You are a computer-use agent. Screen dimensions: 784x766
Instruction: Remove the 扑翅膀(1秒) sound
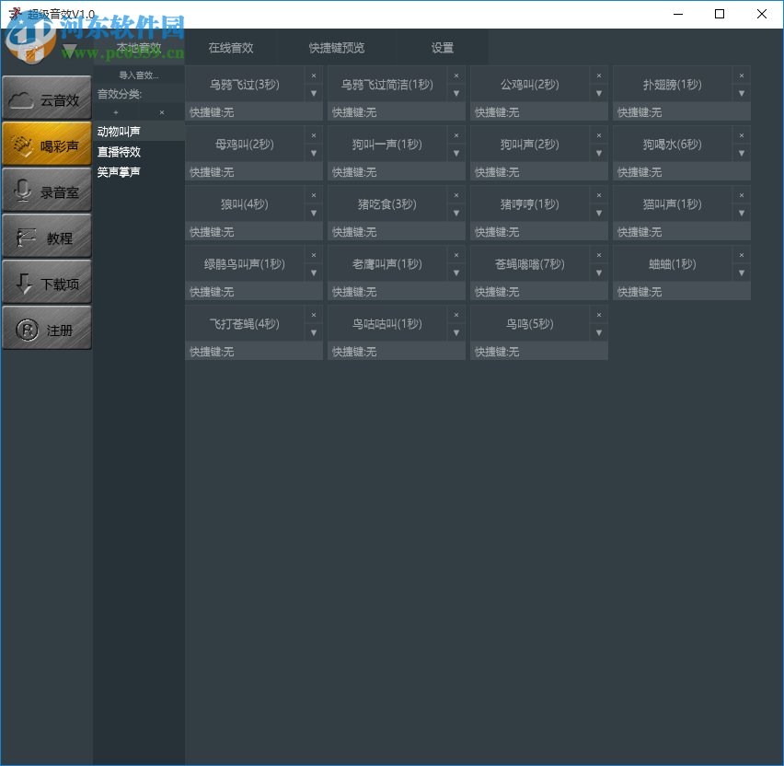pos(742,75)
